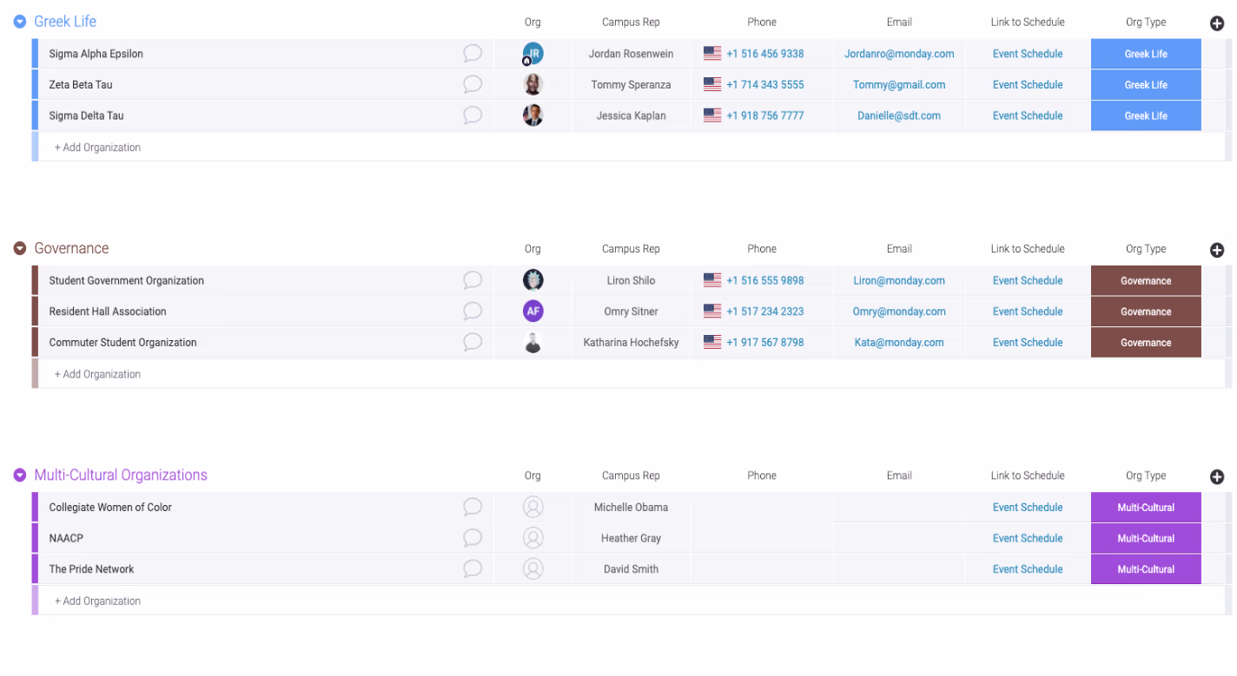Collapse the Greek Life group
The image size is (1237, 676).
click(x=20, y=22)
